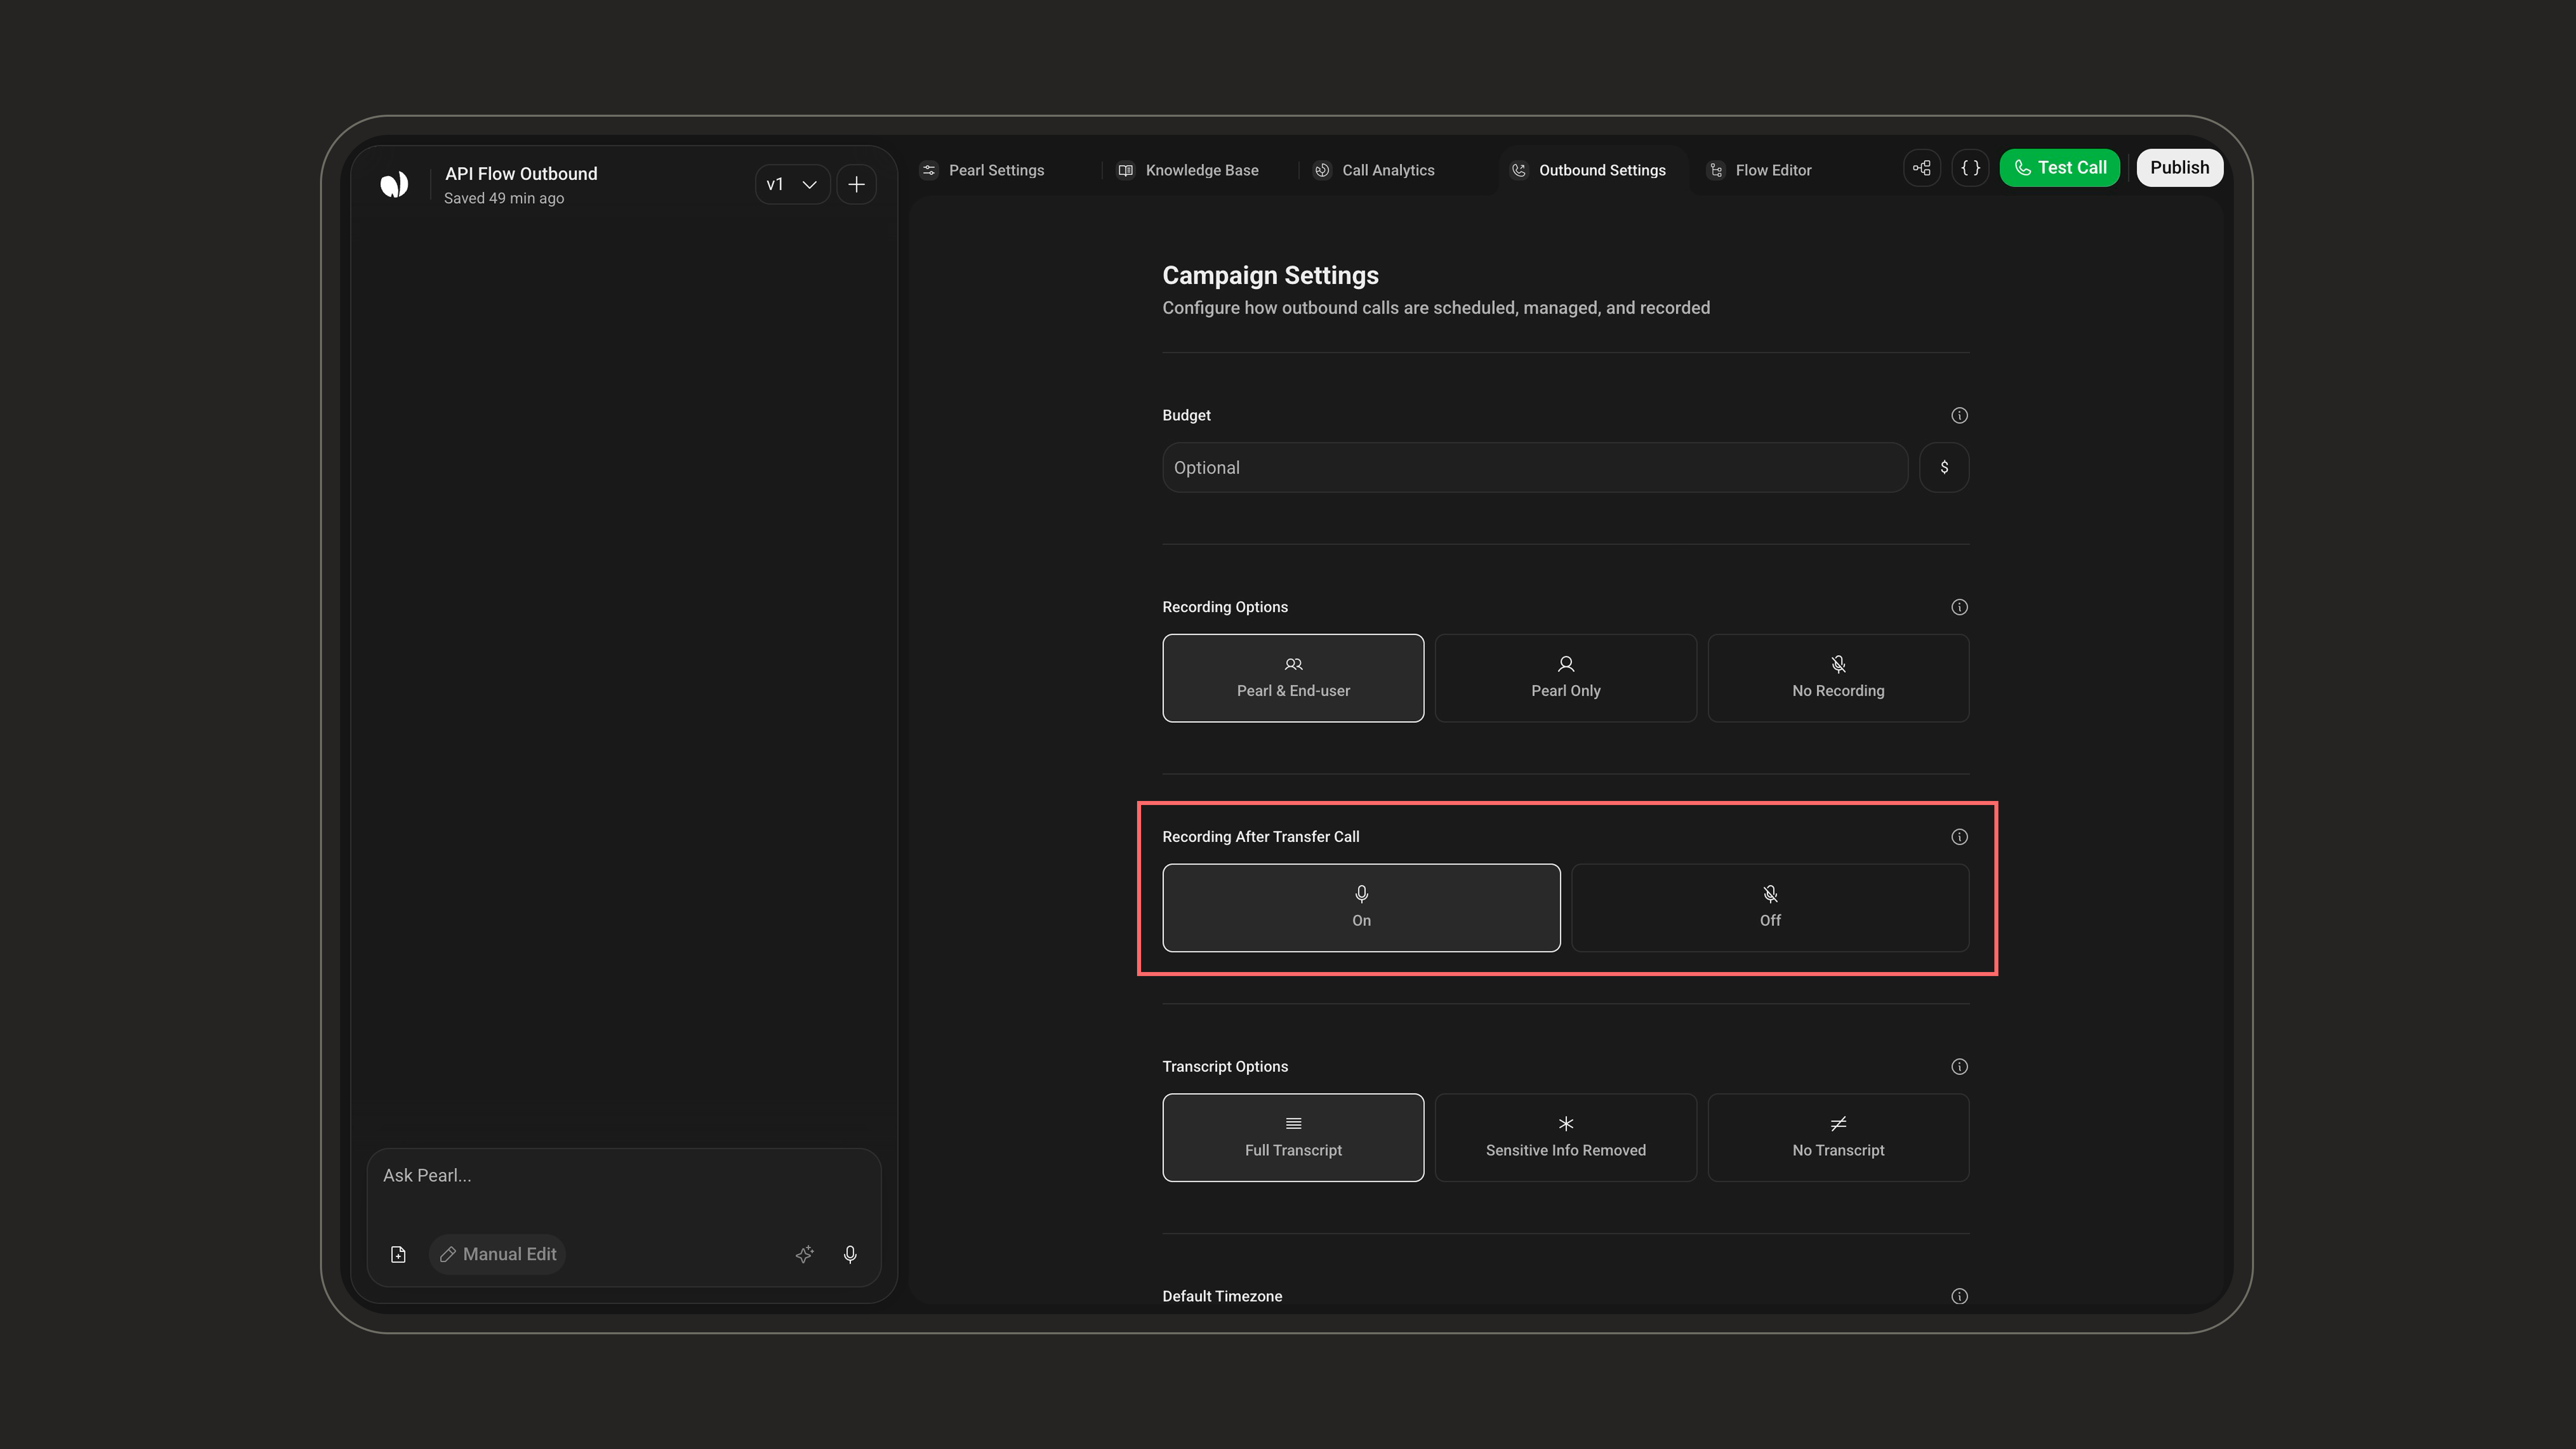Show info for Budget setting
This screenshot has height=1449, width=2576.
1959,415
